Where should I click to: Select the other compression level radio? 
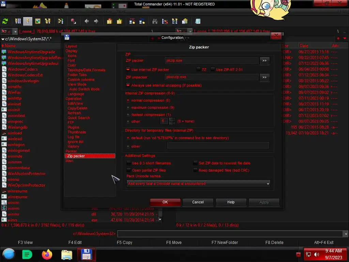click(x=128, y=122)
